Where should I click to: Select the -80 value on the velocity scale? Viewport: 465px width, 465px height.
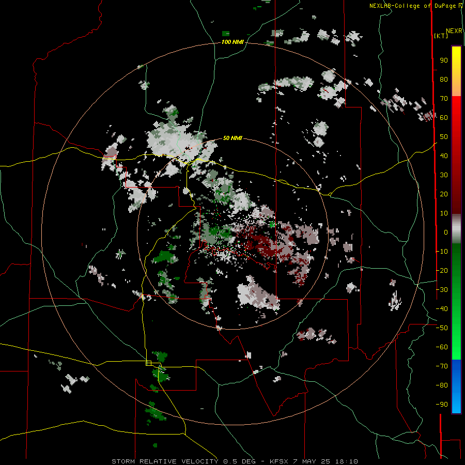tap(442, 385)
